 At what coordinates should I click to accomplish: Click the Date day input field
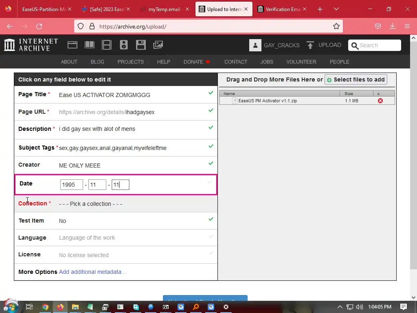121,185
